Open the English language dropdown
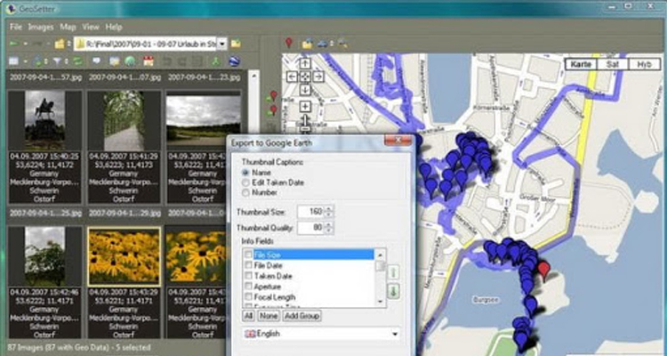Image resolution: width=667 pixels, height=356 pixels. (321, 334)
